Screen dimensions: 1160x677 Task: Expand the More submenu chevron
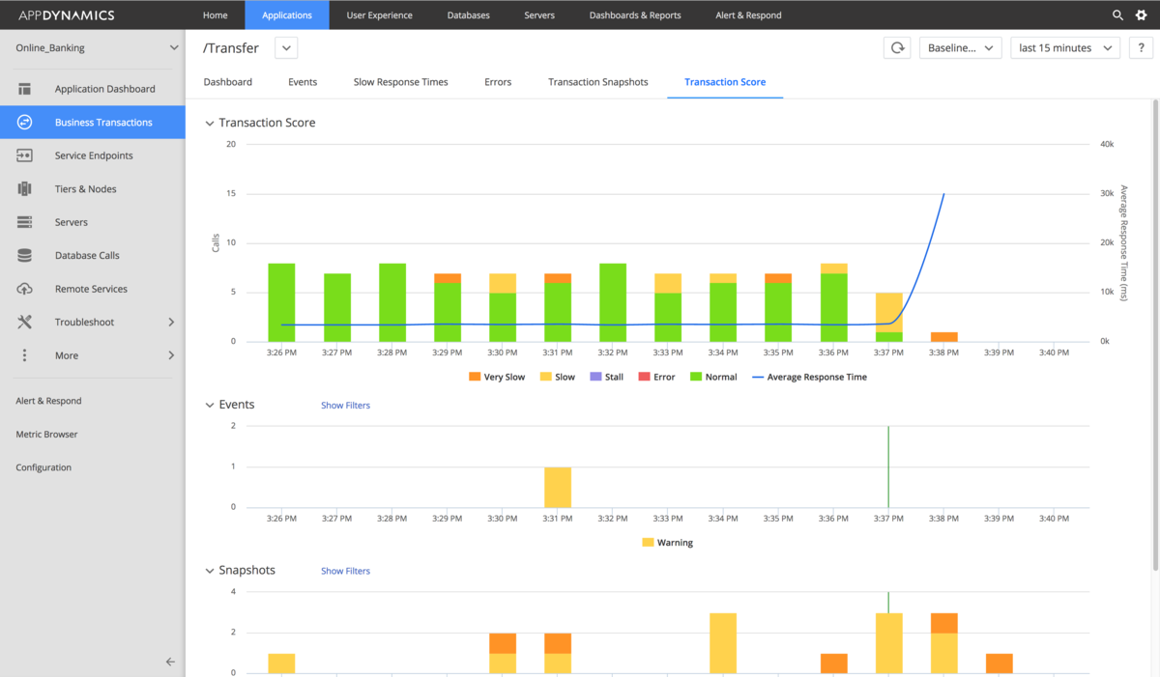(171, 355)
